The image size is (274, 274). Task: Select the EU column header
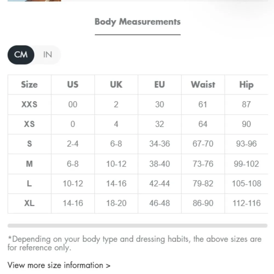point(159,85)
